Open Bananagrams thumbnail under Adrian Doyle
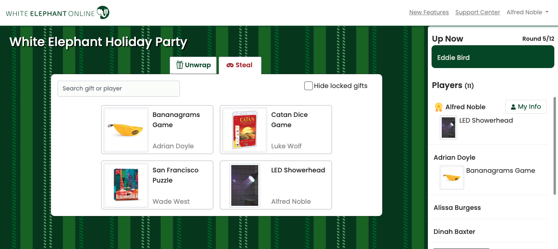The width and height of the screenshot is (558, 249). pyautogui.click(x=452, y=178)
